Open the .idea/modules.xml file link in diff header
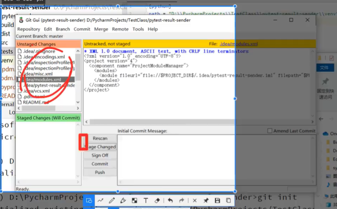337x209 pixels. point(238,44)
